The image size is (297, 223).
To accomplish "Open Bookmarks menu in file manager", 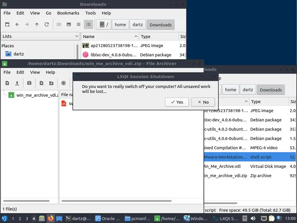I will click(68, 13).
